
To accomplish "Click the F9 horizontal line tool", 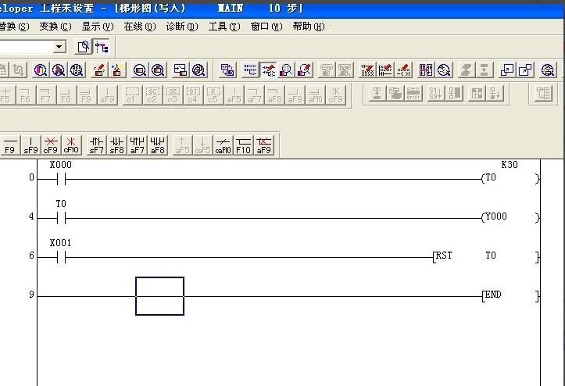I will coord(10,145).
